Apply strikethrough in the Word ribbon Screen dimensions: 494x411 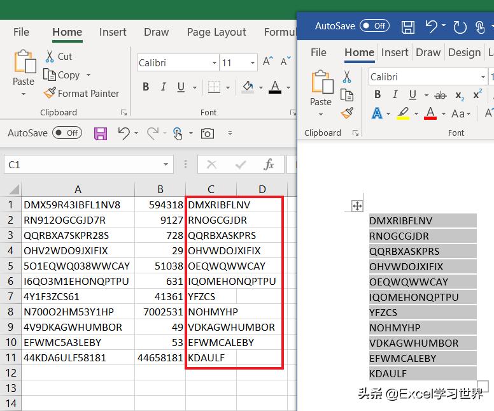click(440, 95)
